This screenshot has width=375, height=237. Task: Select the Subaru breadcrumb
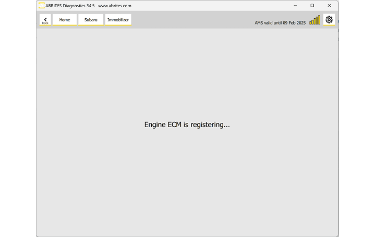(x=91, y=20)
